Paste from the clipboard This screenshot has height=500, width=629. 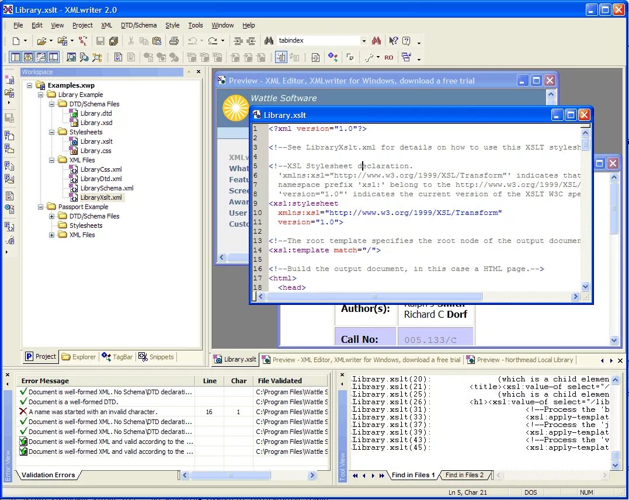click(x=157, y=41)
